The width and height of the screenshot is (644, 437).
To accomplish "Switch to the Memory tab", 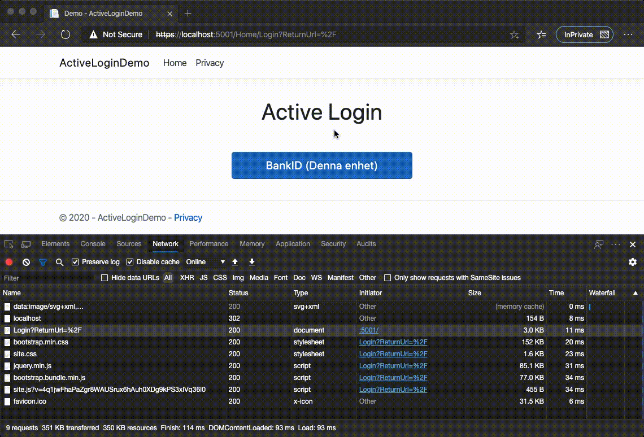I will pyautogui.click(x=252, y=244).
